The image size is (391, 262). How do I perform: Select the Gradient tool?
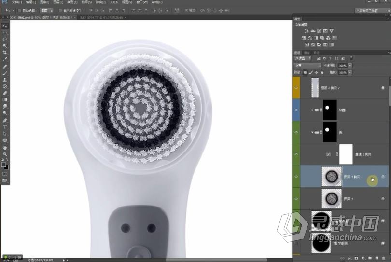point(5,100)
